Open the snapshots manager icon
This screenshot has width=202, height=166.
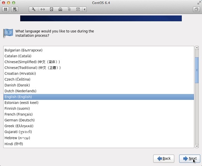15,9
